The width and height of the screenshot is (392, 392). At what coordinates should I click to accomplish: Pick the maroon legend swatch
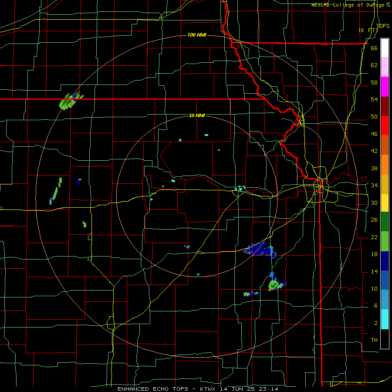click(x=385, y=106)
